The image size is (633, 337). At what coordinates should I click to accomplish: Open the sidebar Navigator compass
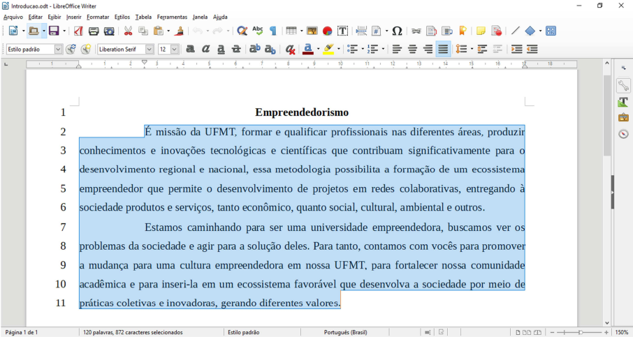tap(623, 134)
